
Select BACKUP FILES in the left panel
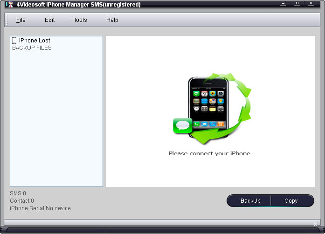click(32, 48)
